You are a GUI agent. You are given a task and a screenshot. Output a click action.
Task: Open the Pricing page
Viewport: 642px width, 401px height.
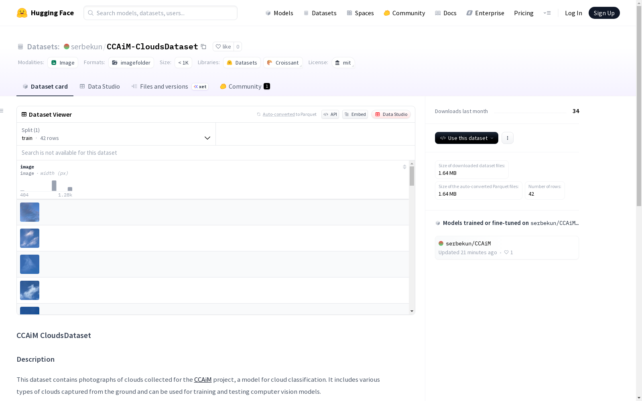pos(524,13)
